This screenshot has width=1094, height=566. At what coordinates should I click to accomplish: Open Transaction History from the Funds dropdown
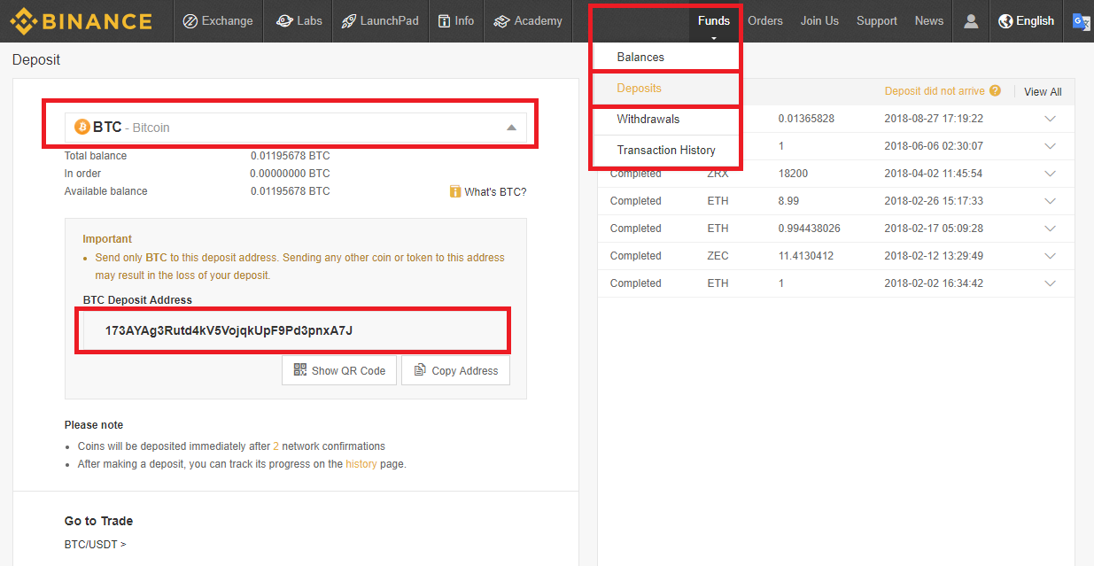[665, 150]
